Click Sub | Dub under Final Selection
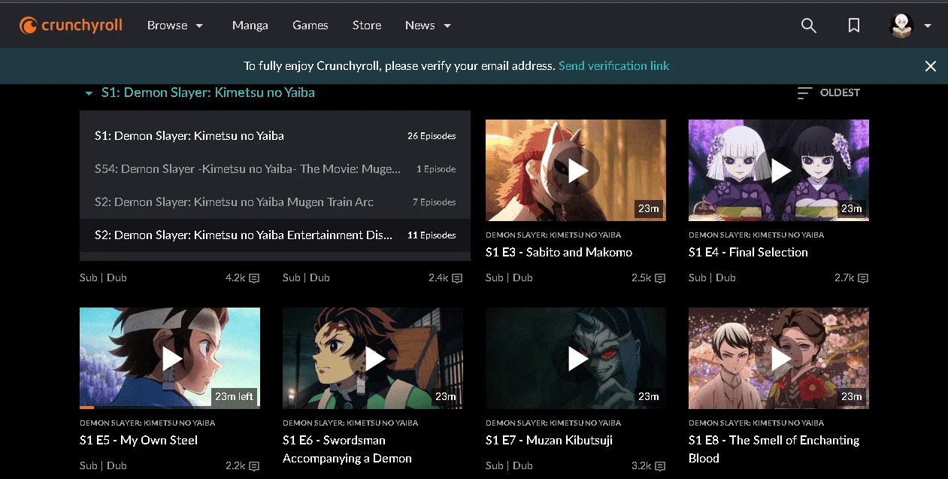Viewport: 948px width, 479px height. click(x=712, y=278)
